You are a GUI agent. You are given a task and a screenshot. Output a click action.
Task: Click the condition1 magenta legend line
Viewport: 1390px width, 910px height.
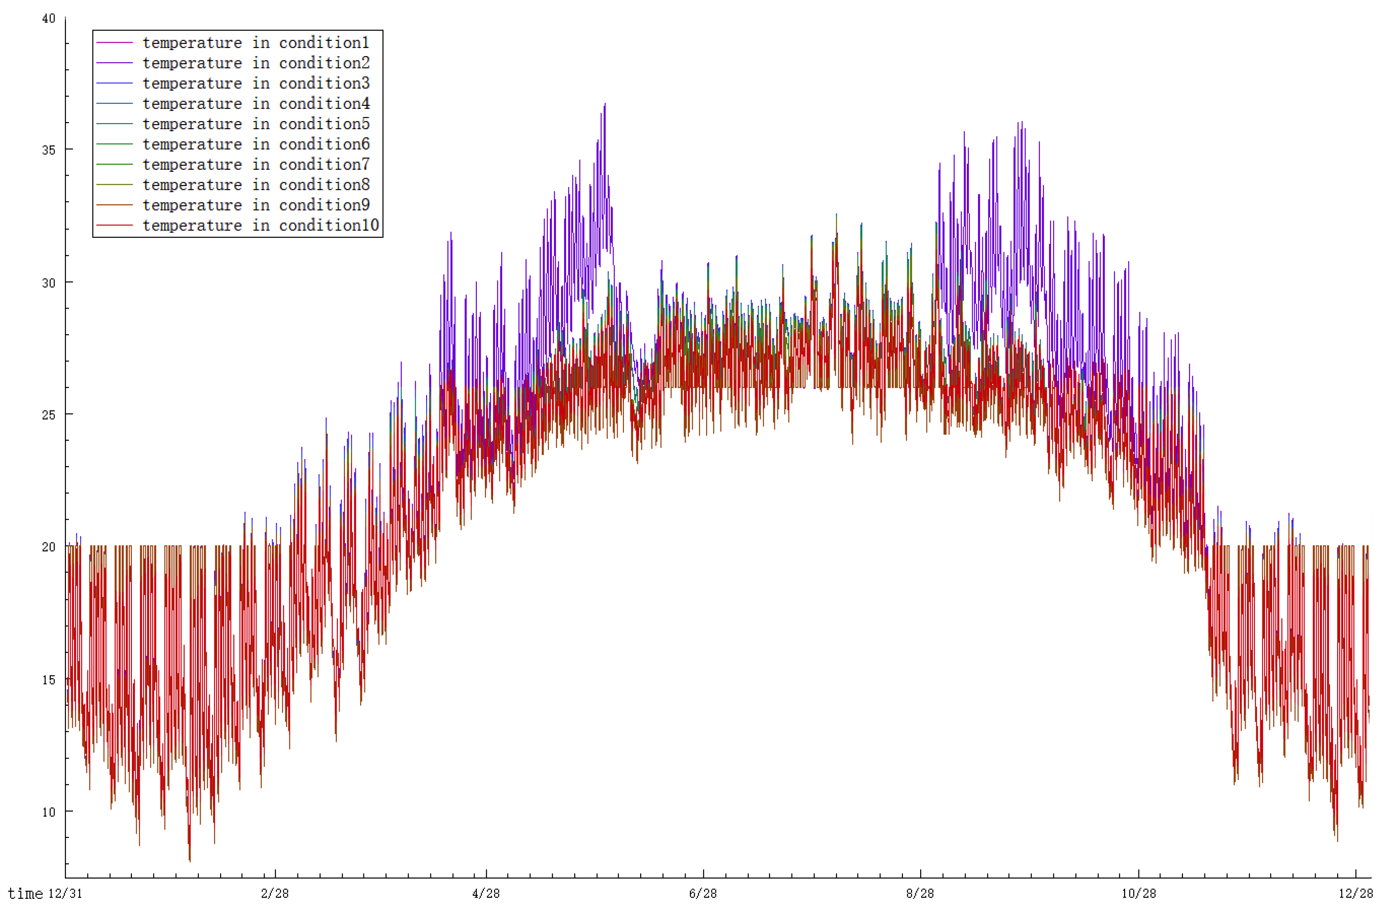(x=115, y=43)
